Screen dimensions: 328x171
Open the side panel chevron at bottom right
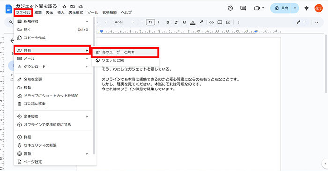pos(325,163)
